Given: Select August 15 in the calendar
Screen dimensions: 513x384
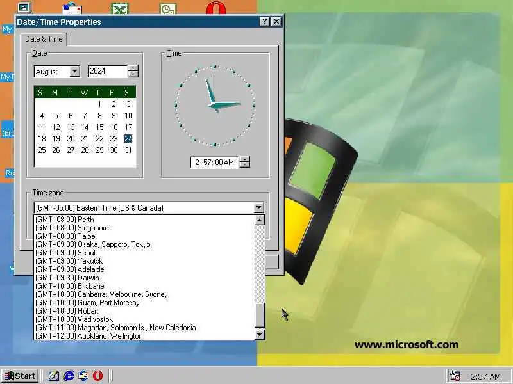Looking at the screenshot, I should point(99,127).
